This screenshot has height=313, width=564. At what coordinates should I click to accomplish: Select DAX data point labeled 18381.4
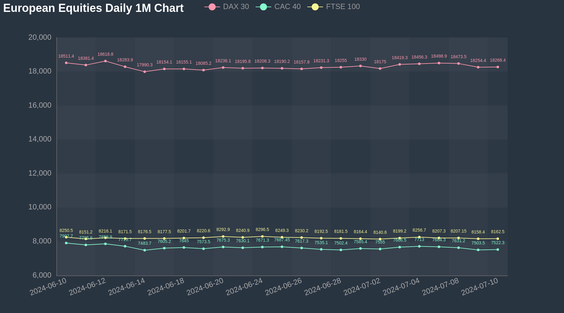86,65
